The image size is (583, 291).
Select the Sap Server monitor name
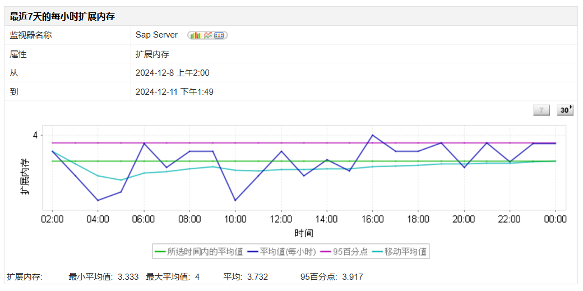156,35
